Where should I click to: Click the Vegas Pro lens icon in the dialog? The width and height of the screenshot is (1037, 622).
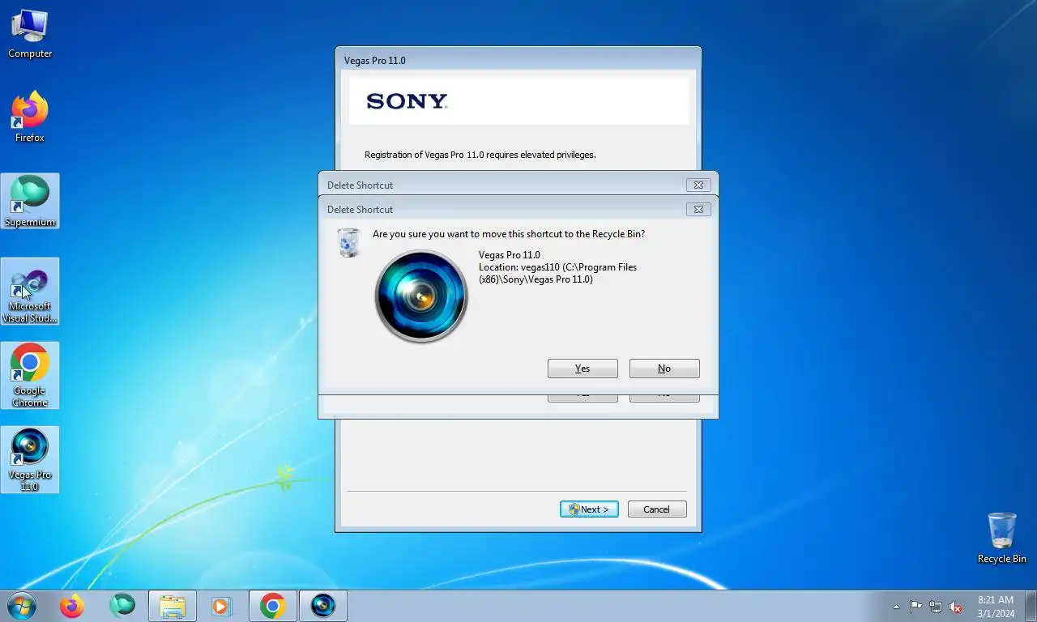pyautogui.click(x=421, y=296)
